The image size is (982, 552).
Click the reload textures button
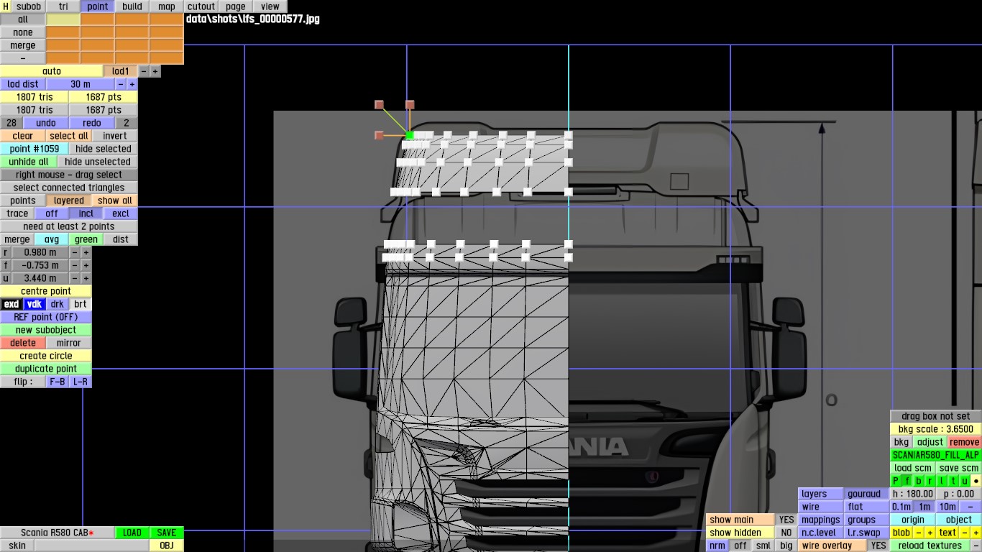click(x=930, y=546)
